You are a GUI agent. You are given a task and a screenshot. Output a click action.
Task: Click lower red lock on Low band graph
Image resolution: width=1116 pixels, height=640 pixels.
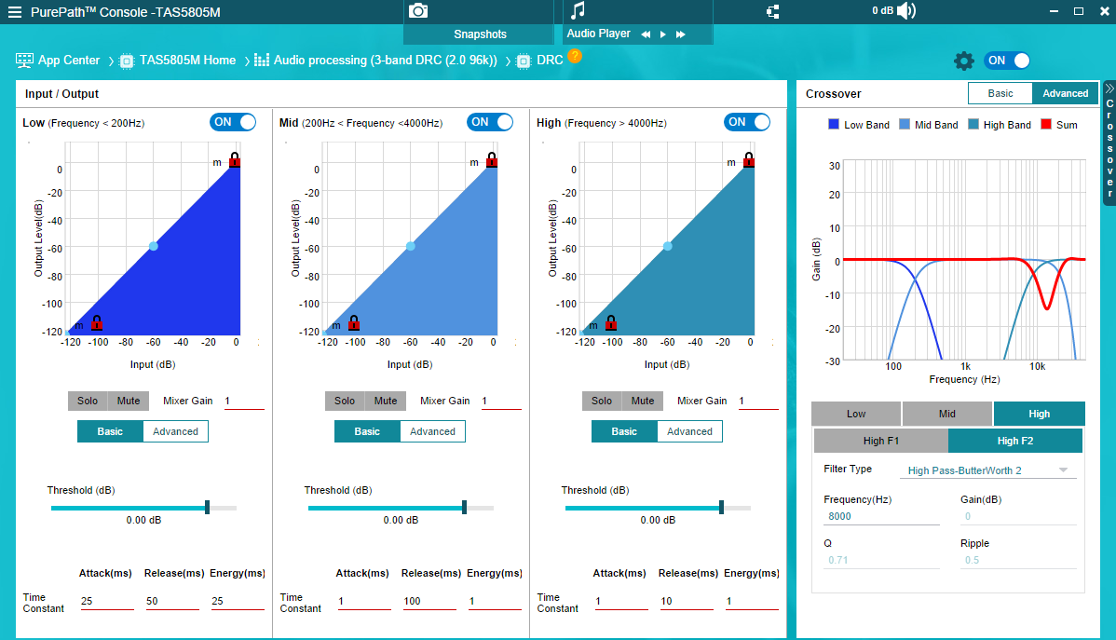tap(97, 322)
